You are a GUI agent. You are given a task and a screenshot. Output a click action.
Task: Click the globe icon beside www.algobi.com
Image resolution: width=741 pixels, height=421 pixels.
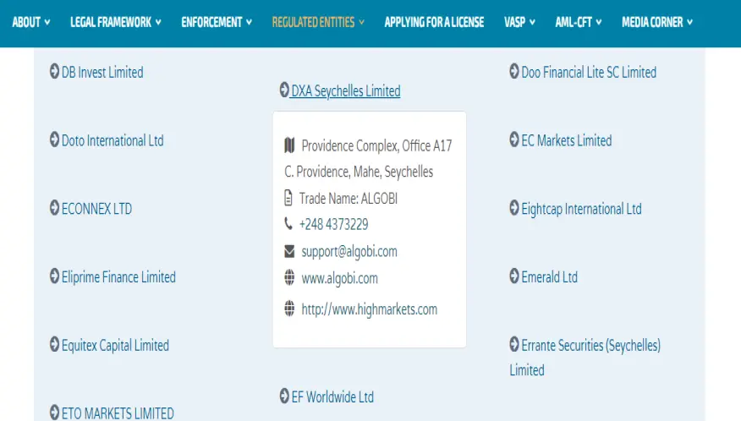(x=289, y=278)
